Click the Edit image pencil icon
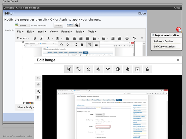Screen dimensions: 186x139 coord(89,45)
